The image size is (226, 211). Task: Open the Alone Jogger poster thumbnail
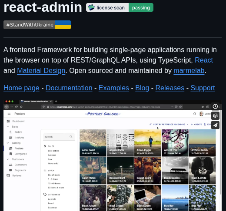(x=148, y=143)
